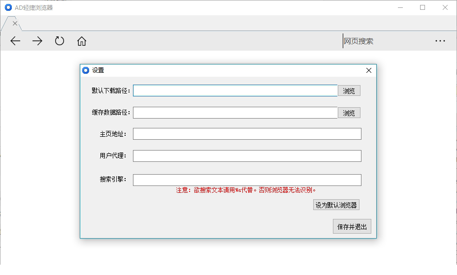Viewport: 457px width, 275px height.
Task: Click the 设置 dialog title icon
Action: [86, 70]
